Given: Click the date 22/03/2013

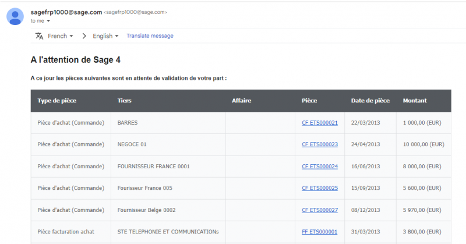Looking at the screenshot, I should click(x=366, y=123).
